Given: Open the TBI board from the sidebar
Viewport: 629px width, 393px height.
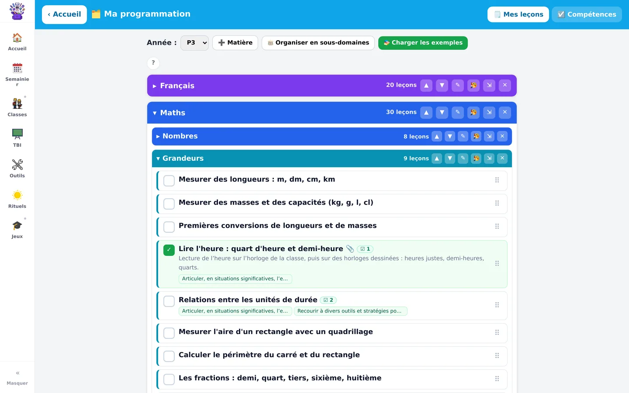Looking at the screenshot, I should [17, 138].
